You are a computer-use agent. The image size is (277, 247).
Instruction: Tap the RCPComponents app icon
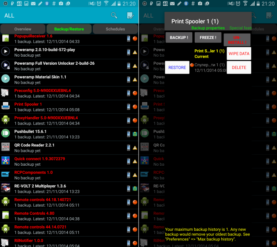click(5, 175)
